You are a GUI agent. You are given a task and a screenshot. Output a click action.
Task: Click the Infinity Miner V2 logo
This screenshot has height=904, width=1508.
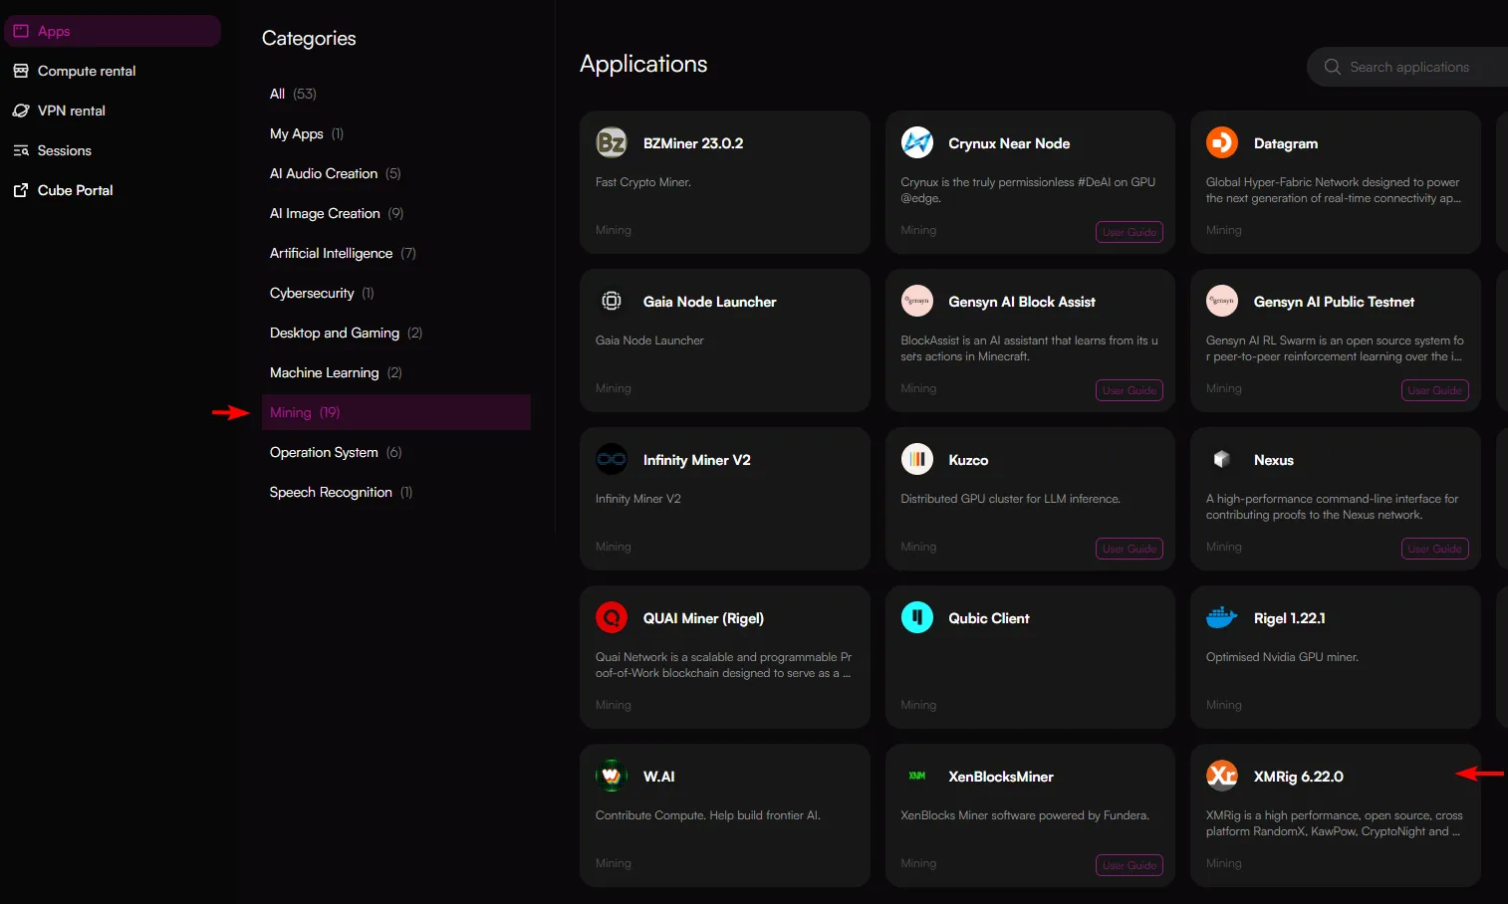click(612, 459)
